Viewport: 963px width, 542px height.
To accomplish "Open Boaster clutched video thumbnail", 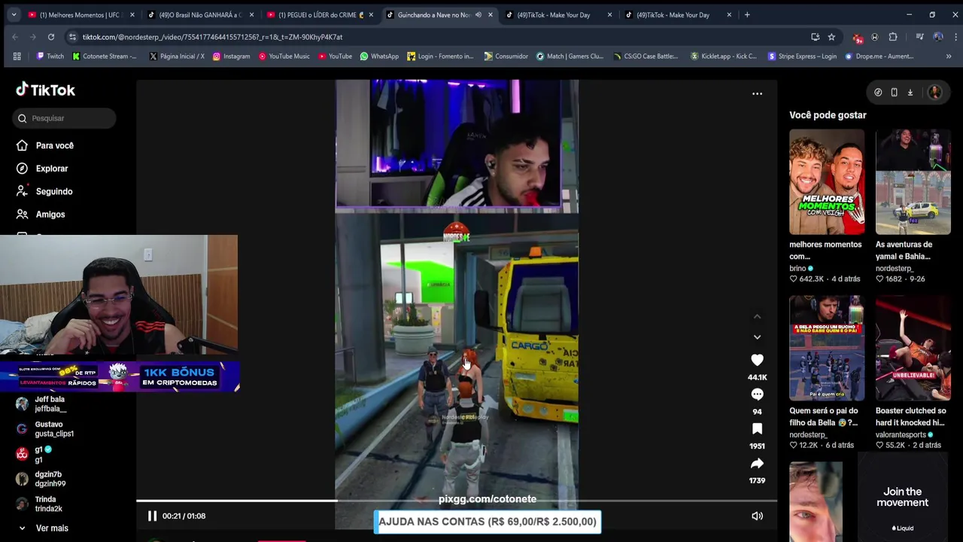I will click(x=913, y=348).
